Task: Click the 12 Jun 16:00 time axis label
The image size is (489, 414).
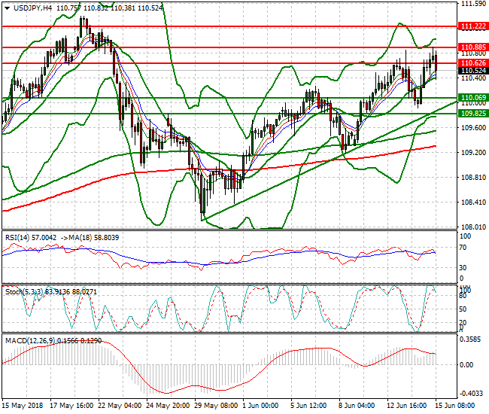Action: pyautogui.click(x=406, y=406)
